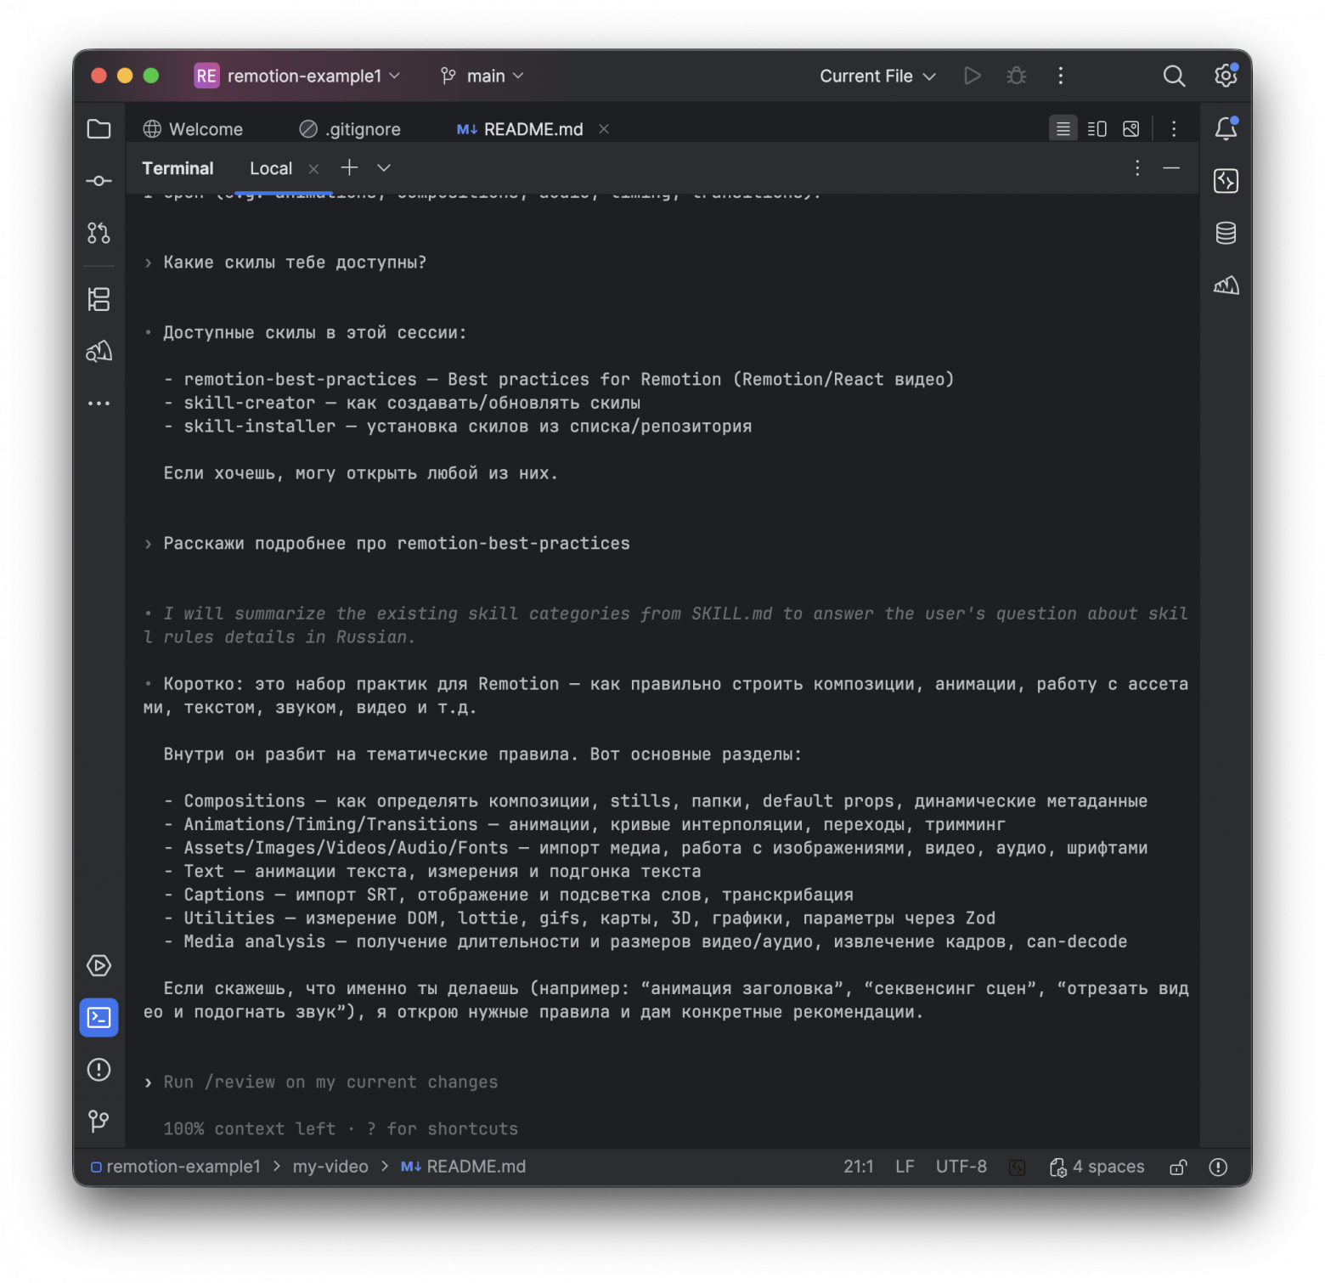Switch to Preview Only mode
Viewport: 1325px width, 1283px height.
pos(1130,128)
